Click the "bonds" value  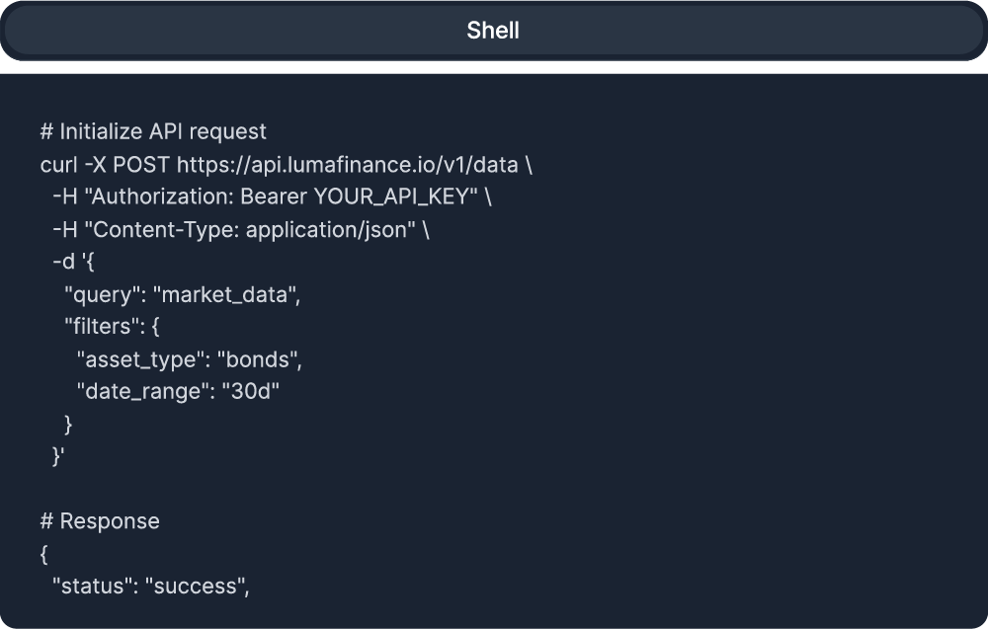click(257, 359)
